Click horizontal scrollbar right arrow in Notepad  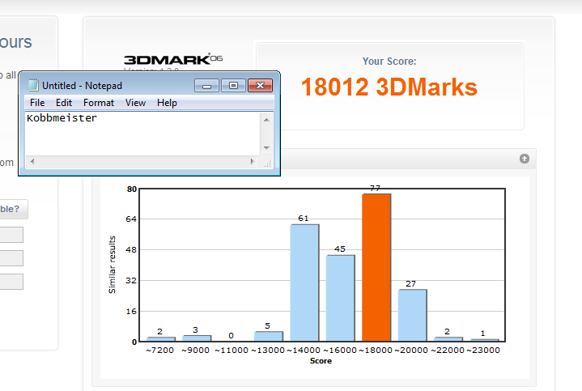253,162
